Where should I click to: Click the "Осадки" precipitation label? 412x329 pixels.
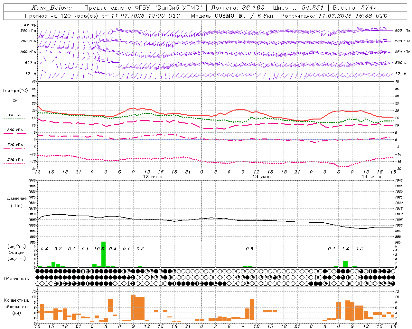click(x=17, y=253)
